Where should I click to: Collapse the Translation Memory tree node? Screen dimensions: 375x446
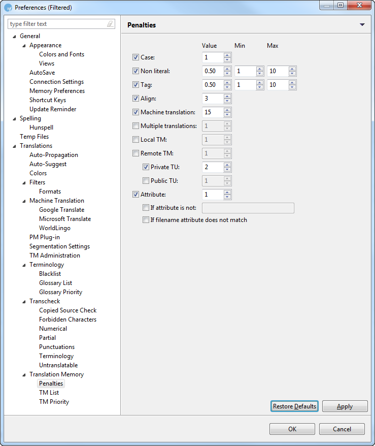coord(24,374)
